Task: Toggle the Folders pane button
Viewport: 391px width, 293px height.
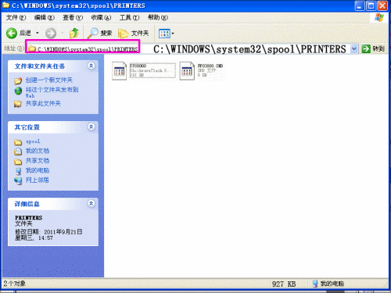Action: [x=133, y=33]
